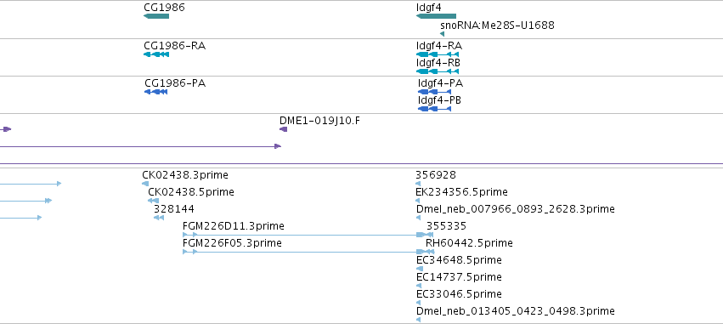Click the Idgf4-PA protein glyph
This screenshot has height=324, width=723.
434,92
